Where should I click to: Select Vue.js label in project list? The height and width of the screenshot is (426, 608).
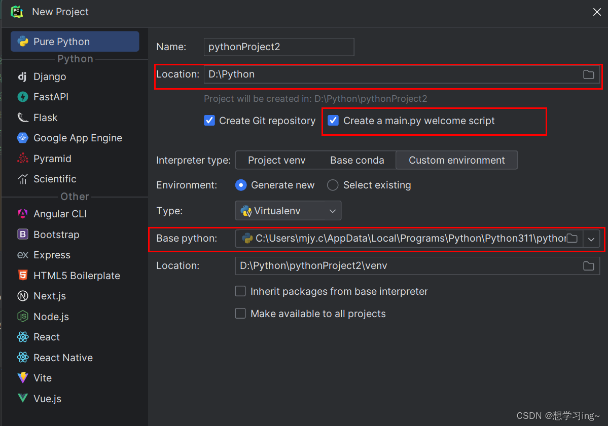click(47, 399)
